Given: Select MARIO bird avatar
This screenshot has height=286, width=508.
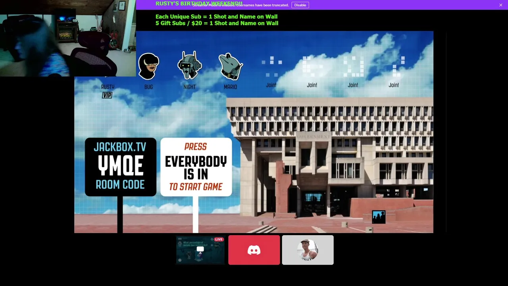Looking at the screenshot, I should pos(231,67).
